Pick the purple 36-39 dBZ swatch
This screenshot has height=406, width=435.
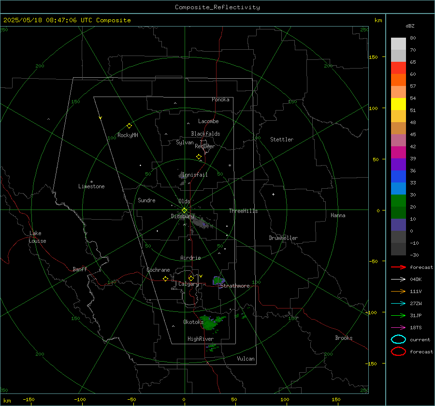pyautogui.click(x=398, y=164)
